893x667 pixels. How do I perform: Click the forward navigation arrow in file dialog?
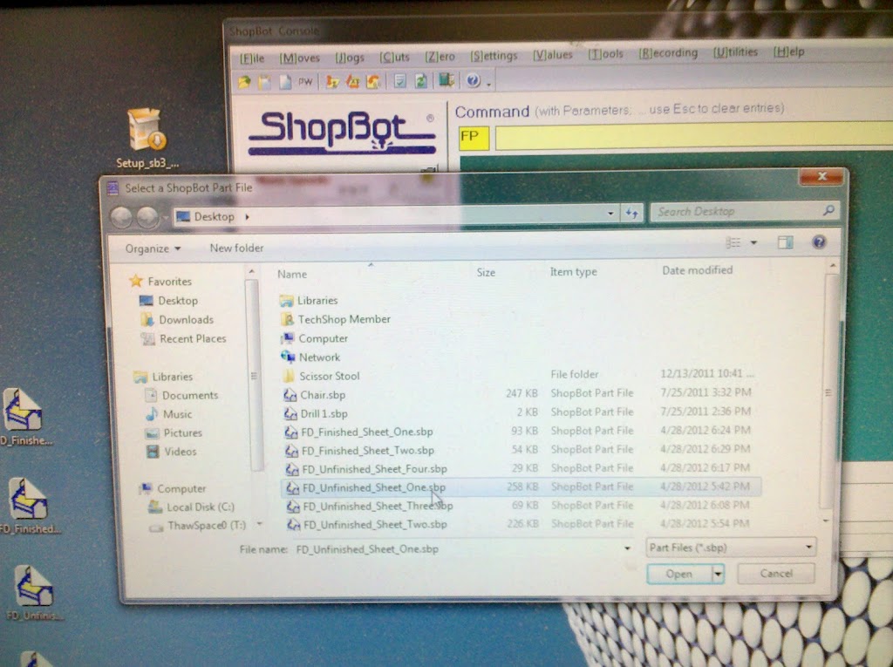pyautogui.click(x=147, y=218)
